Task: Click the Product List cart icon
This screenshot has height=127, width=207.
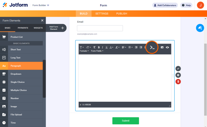Action: click(x=4, y=37)
